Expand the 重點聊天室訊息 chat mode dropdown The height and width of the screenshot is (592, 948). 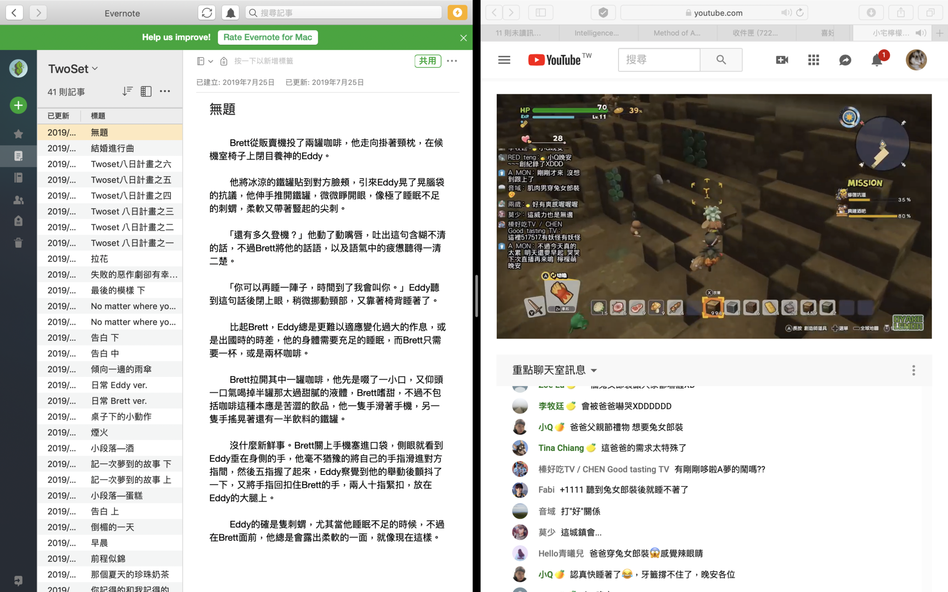(555, 370)
